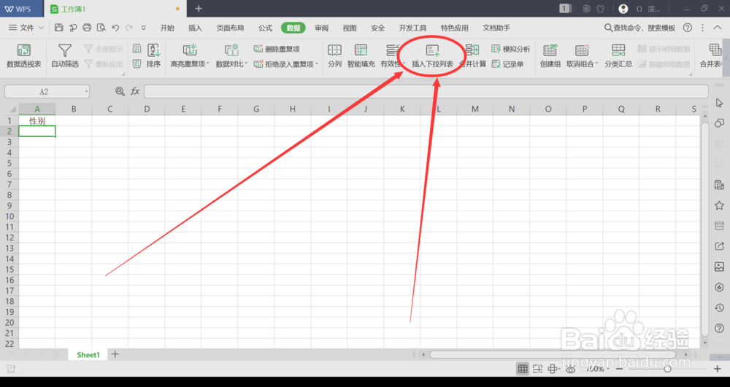Open the picture icon in right sidebar
This screenshot has width=730, height=387.
[x=719, y=267]
